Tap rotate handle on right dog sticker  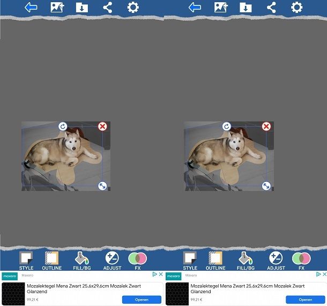pos(227,126)
